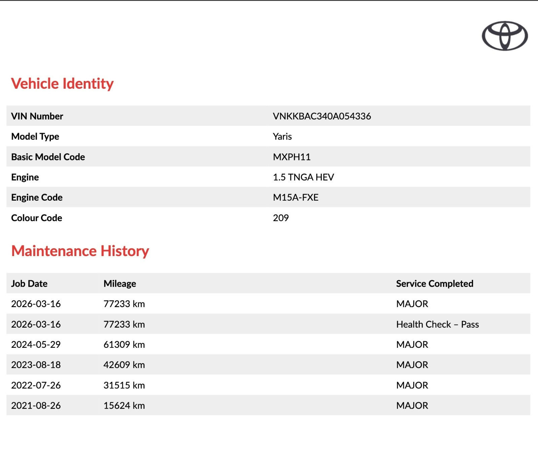Select the engine value "1.5 TNGA HEV"
The height and width of the screenshot is (456, 538).
point(303,177)
